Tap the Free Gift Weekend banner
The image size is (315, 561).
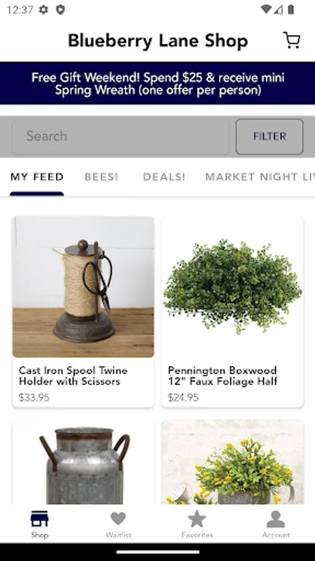(x=157, y=83)
